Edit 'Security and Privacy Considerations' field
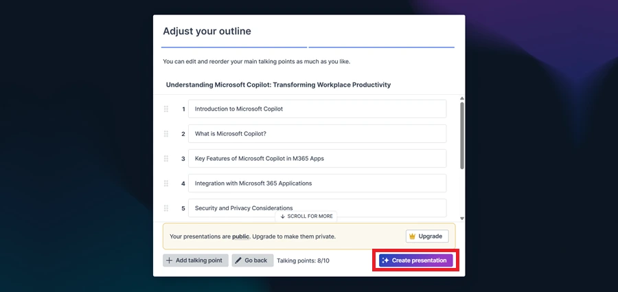618x292 pixels. pyautogui.click(x=317, y=208)
